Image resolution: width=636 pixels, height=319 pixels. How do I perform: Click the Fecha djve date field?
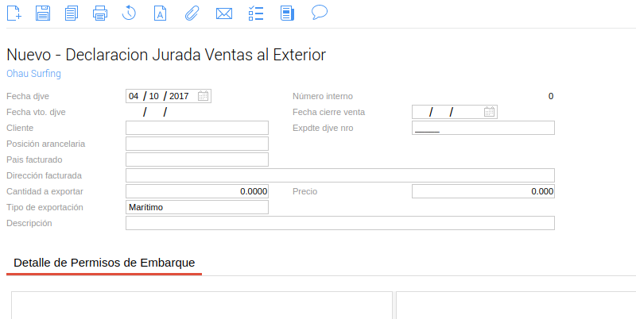(169, 96)
